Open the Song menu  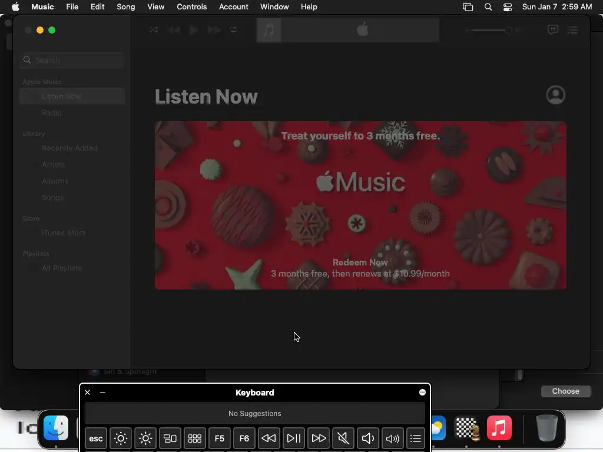(126, 7)
